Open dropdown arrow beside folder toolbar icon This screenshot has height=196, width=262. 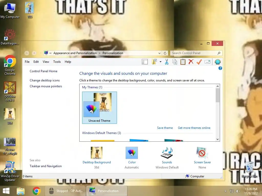(x=160, y=62)
